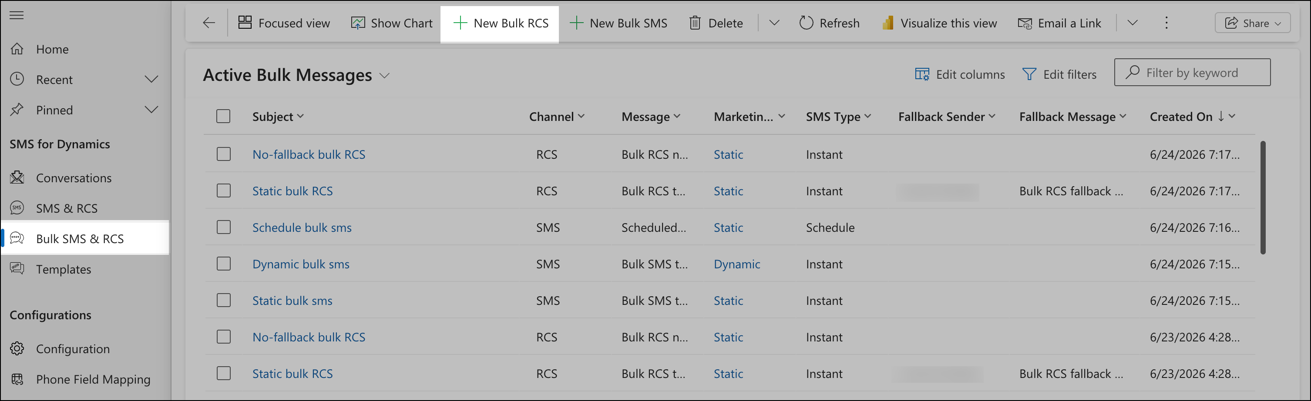This screenshot has width=1311, height=401.
Task: Click the Bulk SMS & RCS icon
Action: [x=17, y=238]
